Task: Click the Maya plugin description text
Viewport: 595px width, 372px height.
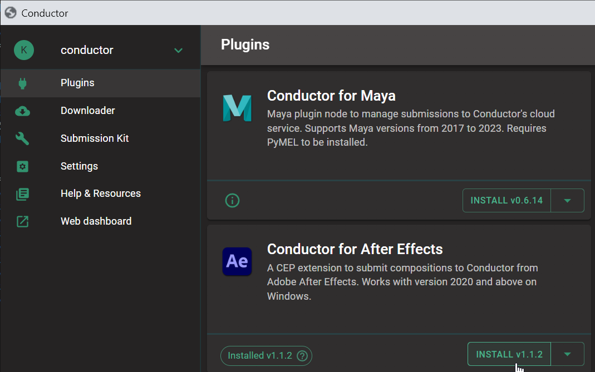Action: (411, 128)
